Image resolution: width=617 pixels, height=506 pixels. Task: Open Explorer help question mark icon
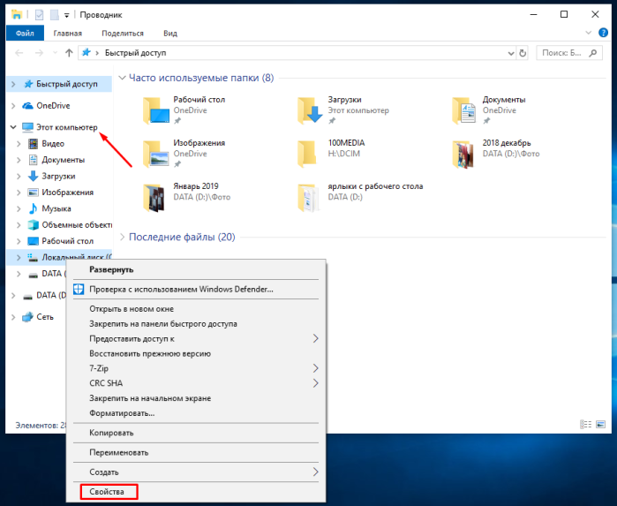[603, 33]
